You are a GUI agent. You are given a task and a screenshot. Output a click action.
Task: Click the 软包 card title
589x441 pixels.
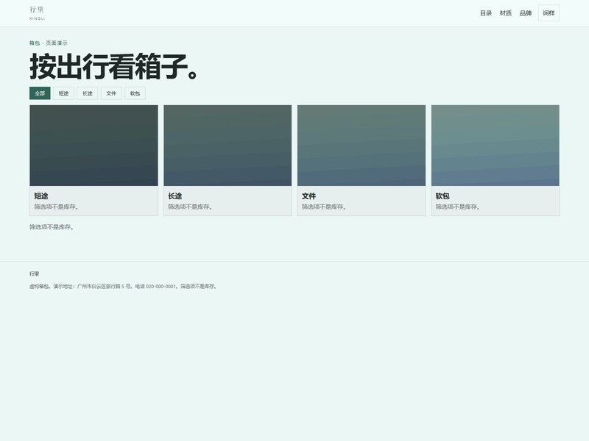442,196
